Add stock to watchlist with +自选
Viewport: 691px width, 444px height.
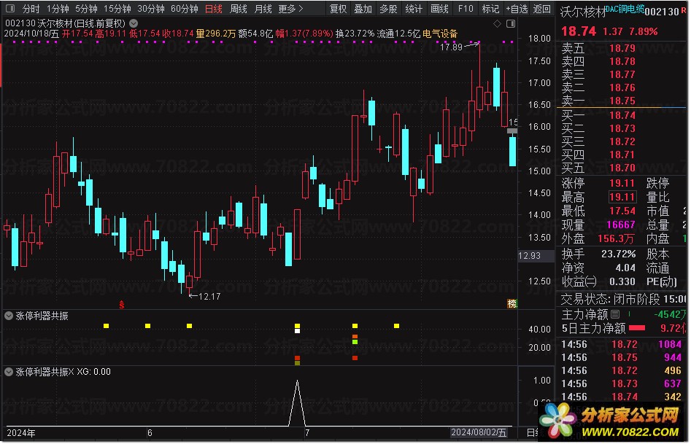[x=517, y=8]
